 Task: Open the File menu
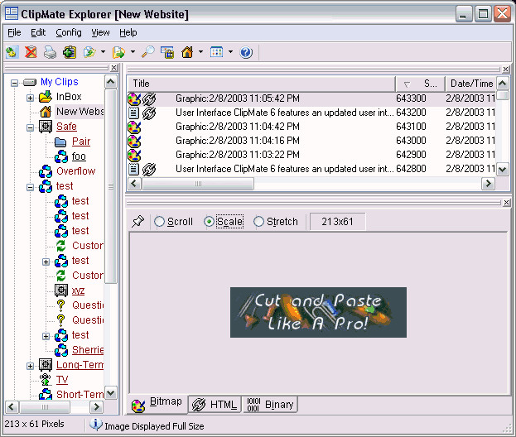click(x=14, y=32)
